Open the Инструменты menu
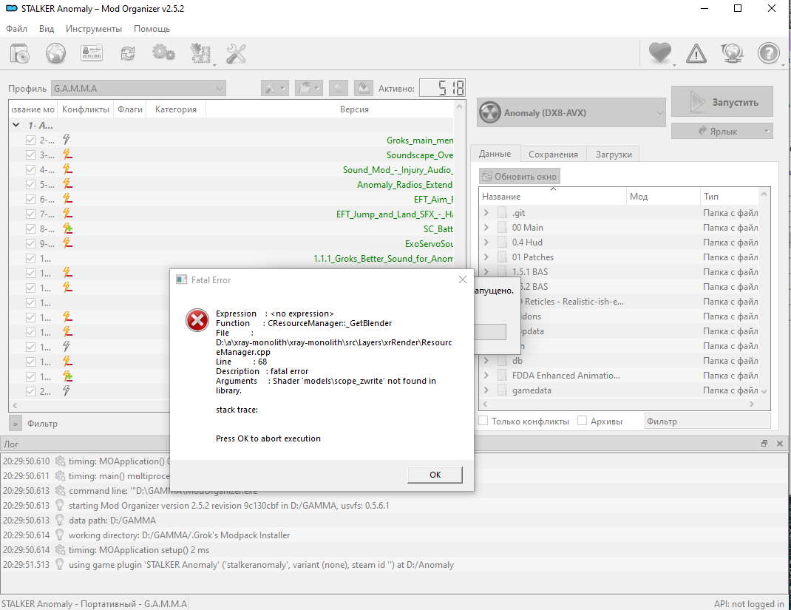 pyautogui.click(x=94, y=29)
